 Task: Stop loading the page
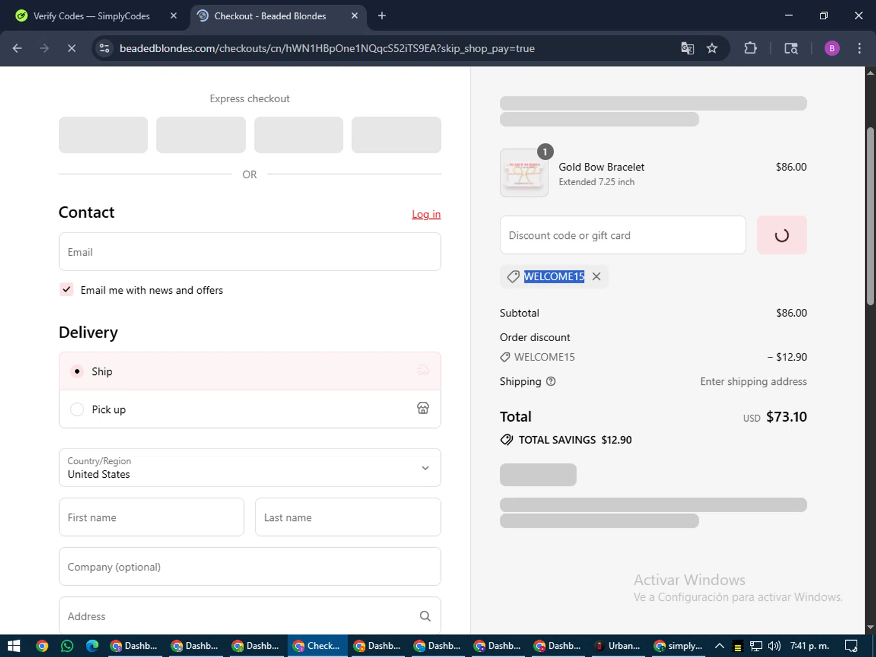pyautogui.click(x=71, y=48)
